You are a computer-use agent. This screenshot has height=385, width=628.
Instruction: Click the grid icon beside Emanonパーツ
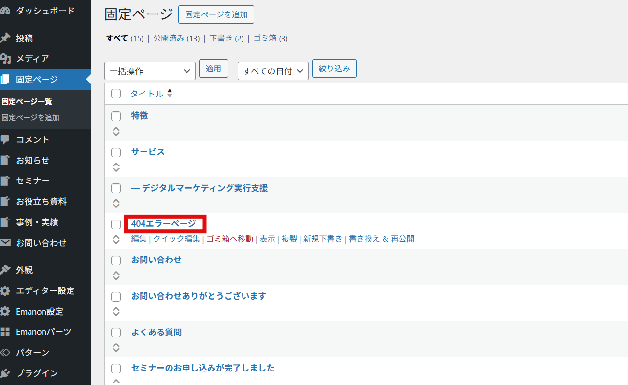coord(5,332)
